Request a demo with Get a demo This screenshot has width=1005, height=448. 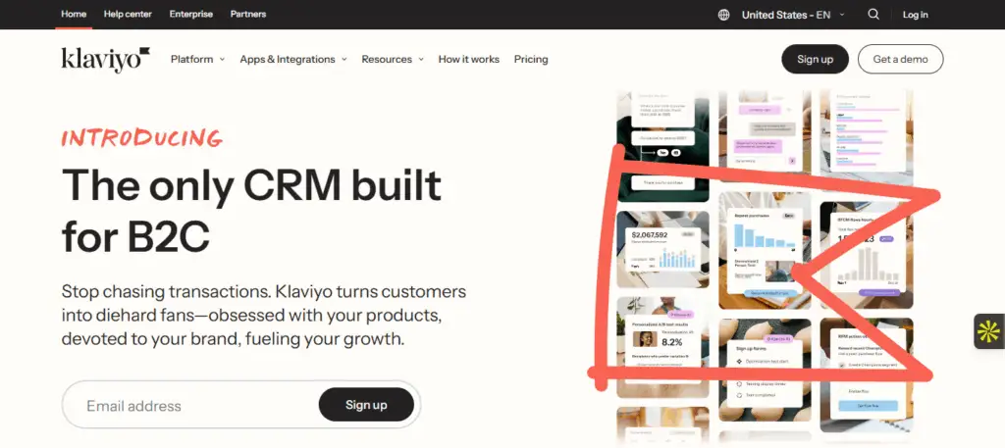(x=901, y=59)
